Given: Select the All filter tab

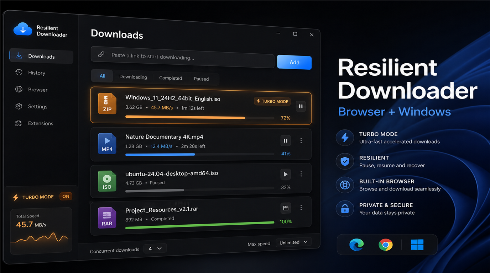Looking at the screenshot, I should (102, 76).
